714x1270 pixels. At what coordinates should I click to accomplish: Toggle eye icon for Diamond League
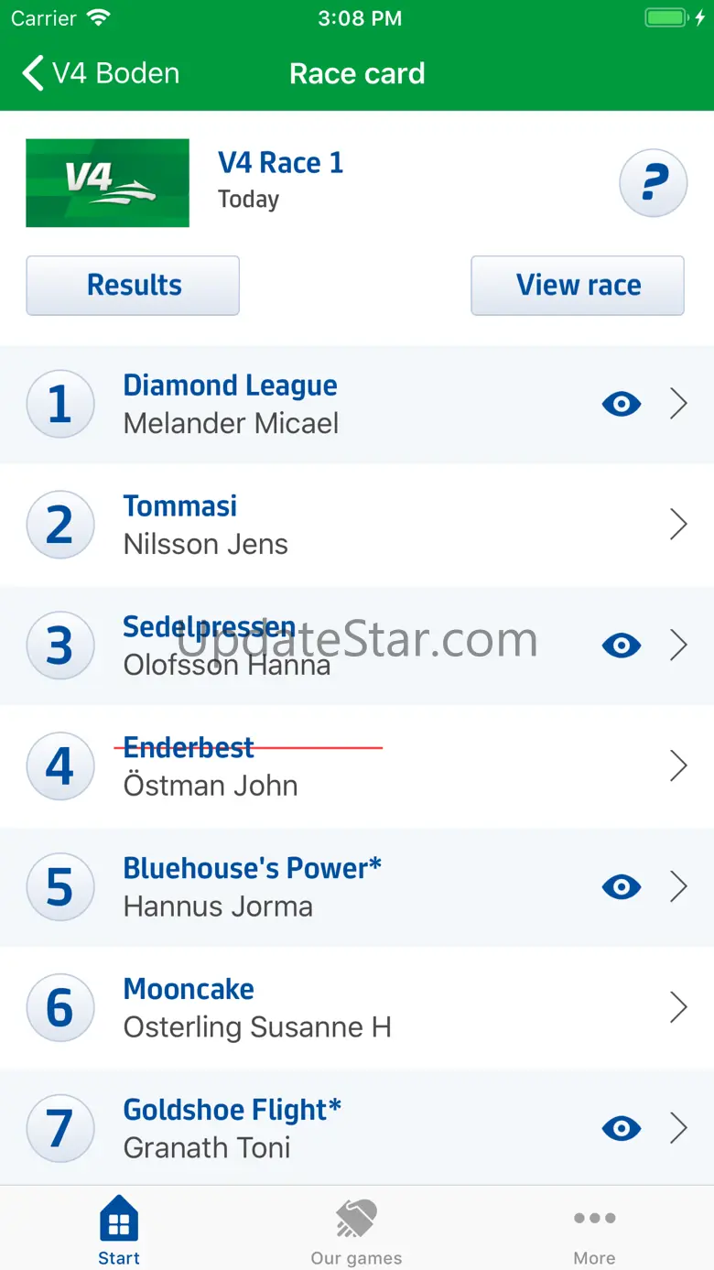click(622, 404)
